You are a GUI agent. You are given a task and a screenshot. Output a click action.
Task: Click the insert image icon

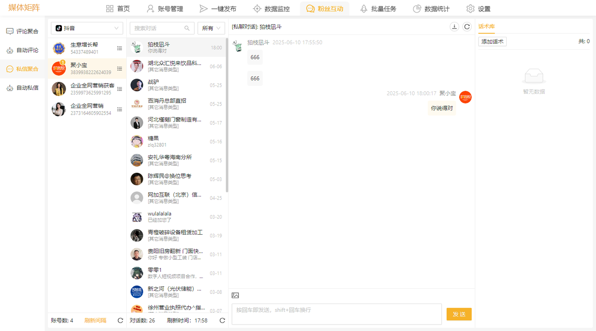point(235,295)
